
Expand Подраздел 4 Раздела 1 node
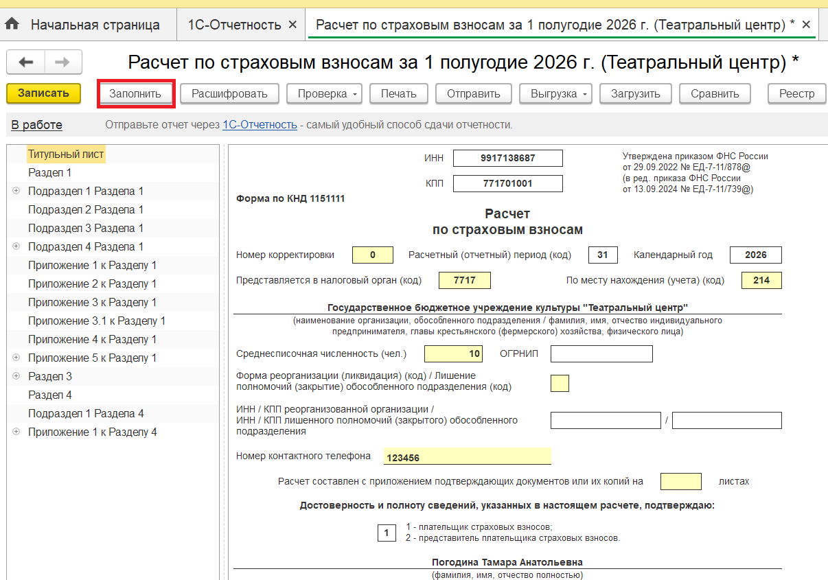click(x=16, y=246)
